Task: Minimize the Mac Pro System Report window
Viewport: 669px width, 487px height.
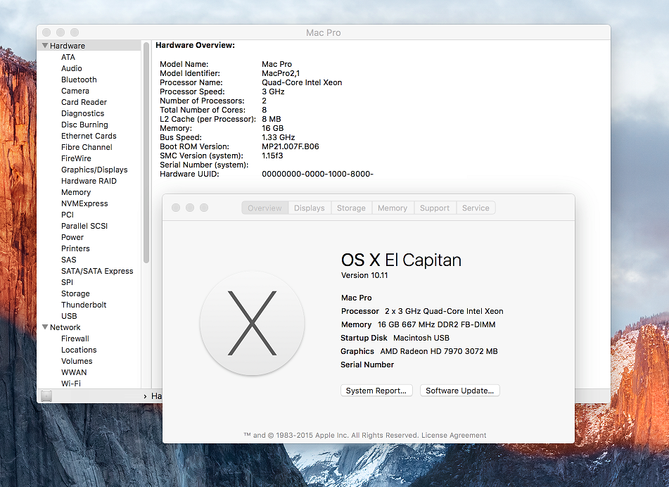Action: point(60,32)
